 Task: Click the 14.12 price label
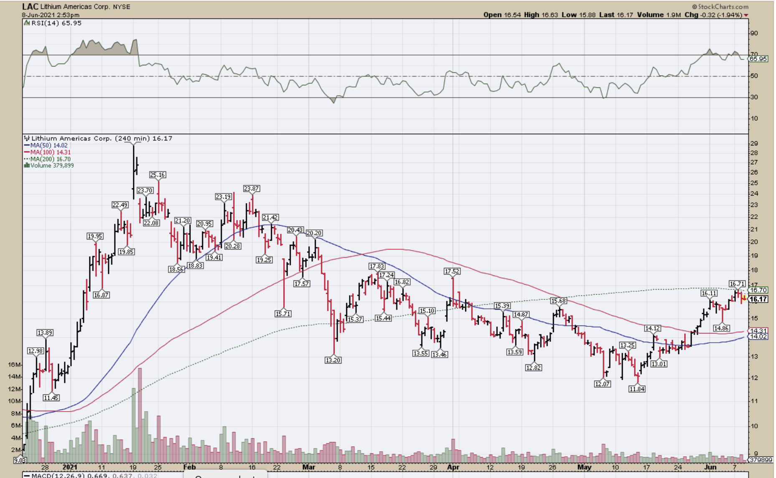(x=652, y=328)
